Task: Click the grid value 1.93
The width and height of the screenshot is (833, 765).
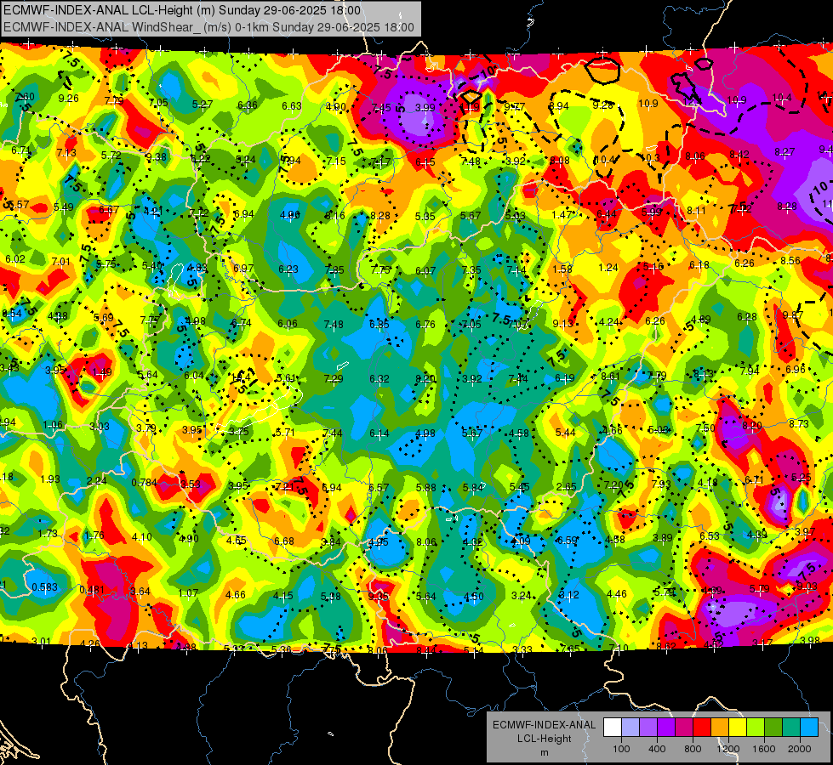Action: pyautogui.click(x=50, y=479)
